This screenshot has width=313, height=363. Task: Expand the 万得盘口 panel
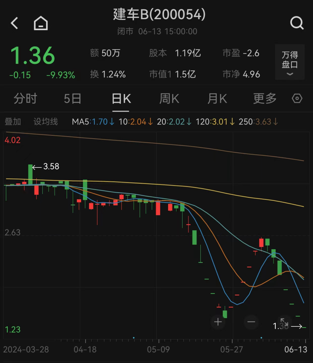click(x=290, y=62)
